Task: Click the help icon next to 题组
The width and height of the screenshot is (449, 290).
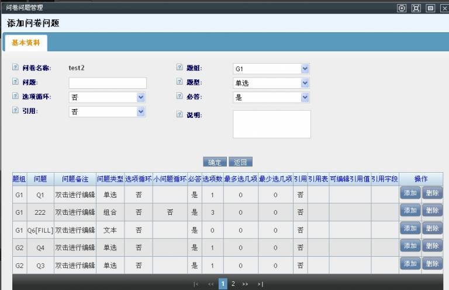Action: click(x=180, y=68)
